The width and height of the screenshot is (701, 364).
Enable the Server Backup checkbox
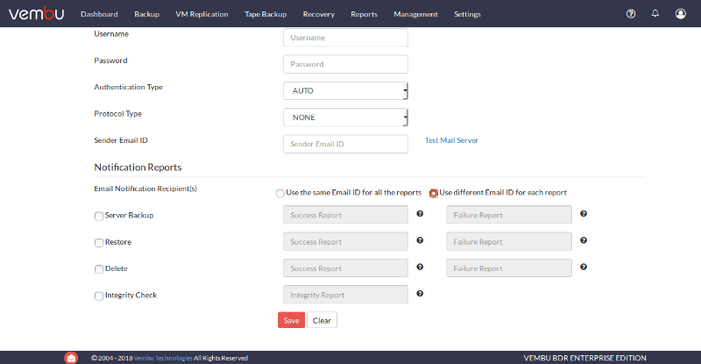pyautogui.click(x=99, y=217)
